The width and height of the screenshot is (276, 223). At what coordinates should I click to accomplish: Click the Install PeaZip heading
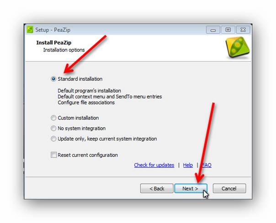53,42
